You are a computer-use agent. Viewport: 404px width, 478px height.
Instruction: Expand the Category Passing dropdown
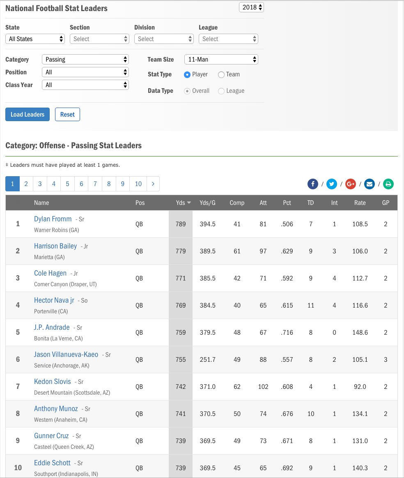(85, 60)
